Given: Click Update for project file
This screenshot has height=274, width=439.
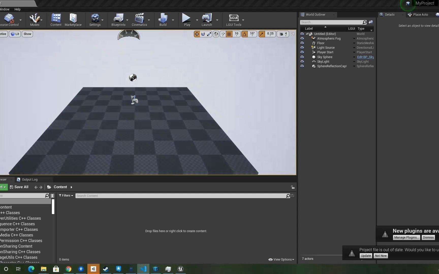Looking at the screenshot, I should tap(366, 256).
